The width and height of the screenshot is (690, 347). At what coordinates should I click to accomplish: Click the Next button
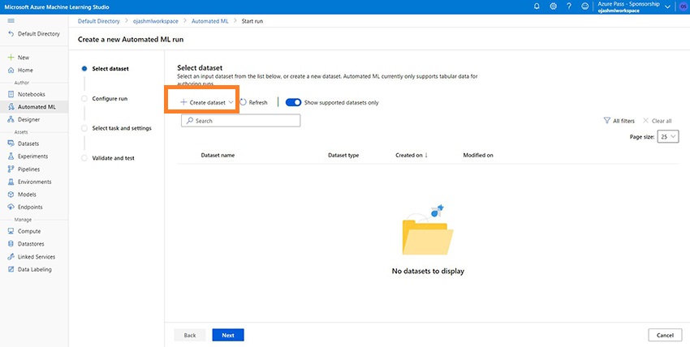[228, 335]
